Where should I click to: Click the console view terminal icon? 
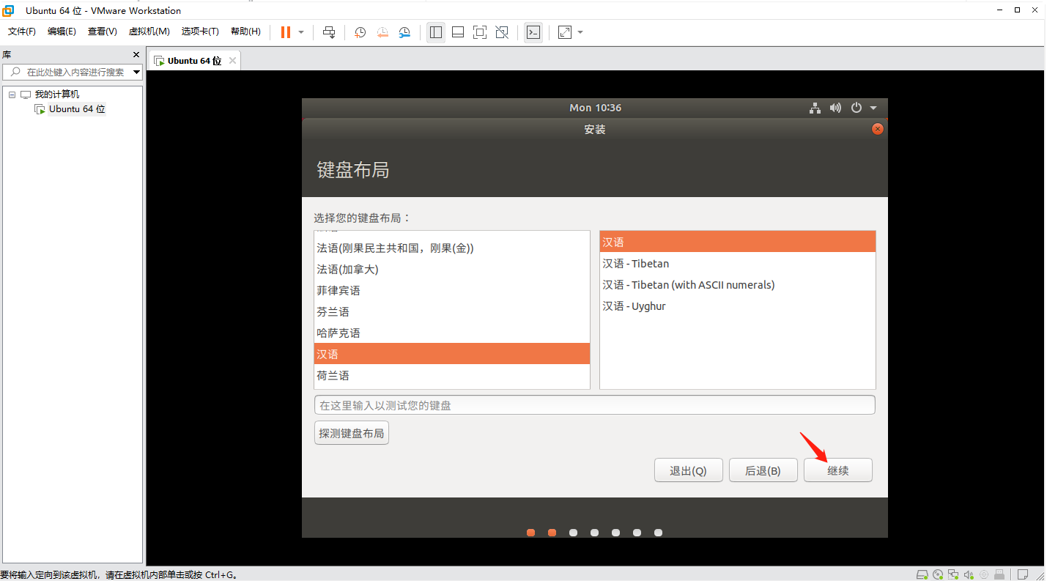tap(533, 32)
